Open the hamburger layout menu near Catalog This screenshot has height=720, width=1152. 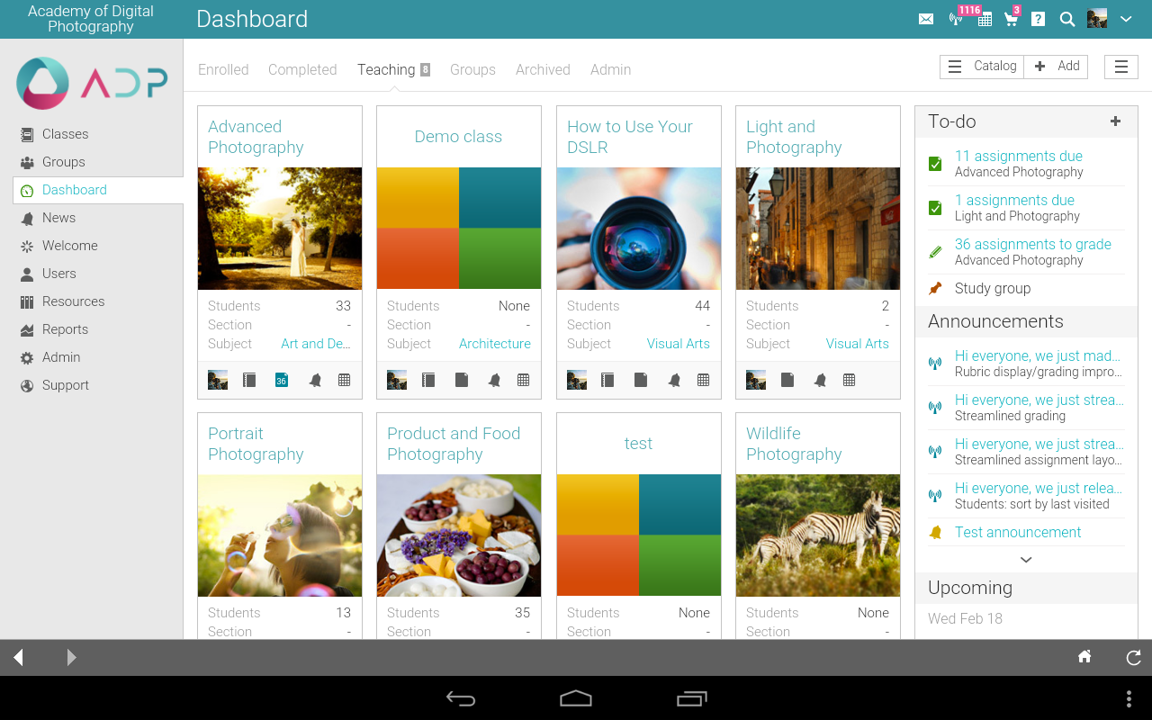[x=1120, y=66]
